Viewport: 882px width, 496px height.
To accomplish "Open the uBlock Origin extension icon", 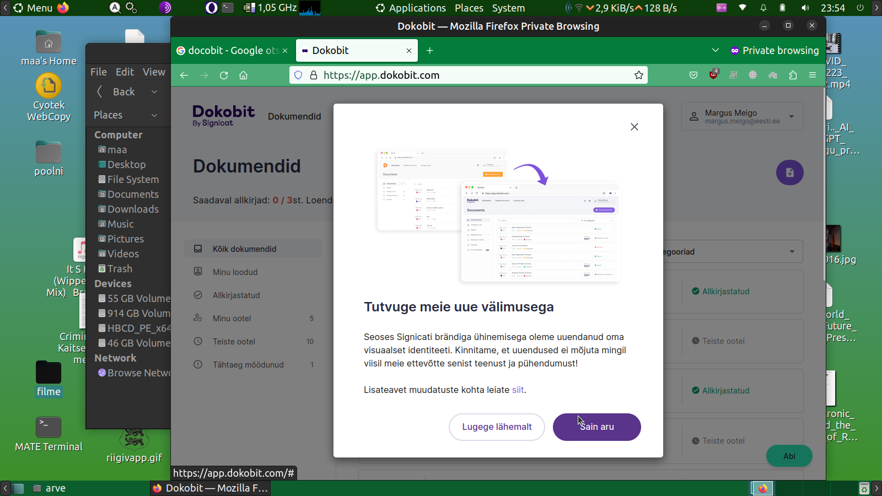I will click(x=714, y=74).
